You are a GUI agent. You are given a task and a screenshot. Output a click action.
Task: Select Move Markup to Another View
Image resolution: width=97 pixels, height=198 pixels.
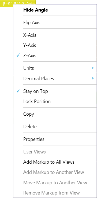55,183
